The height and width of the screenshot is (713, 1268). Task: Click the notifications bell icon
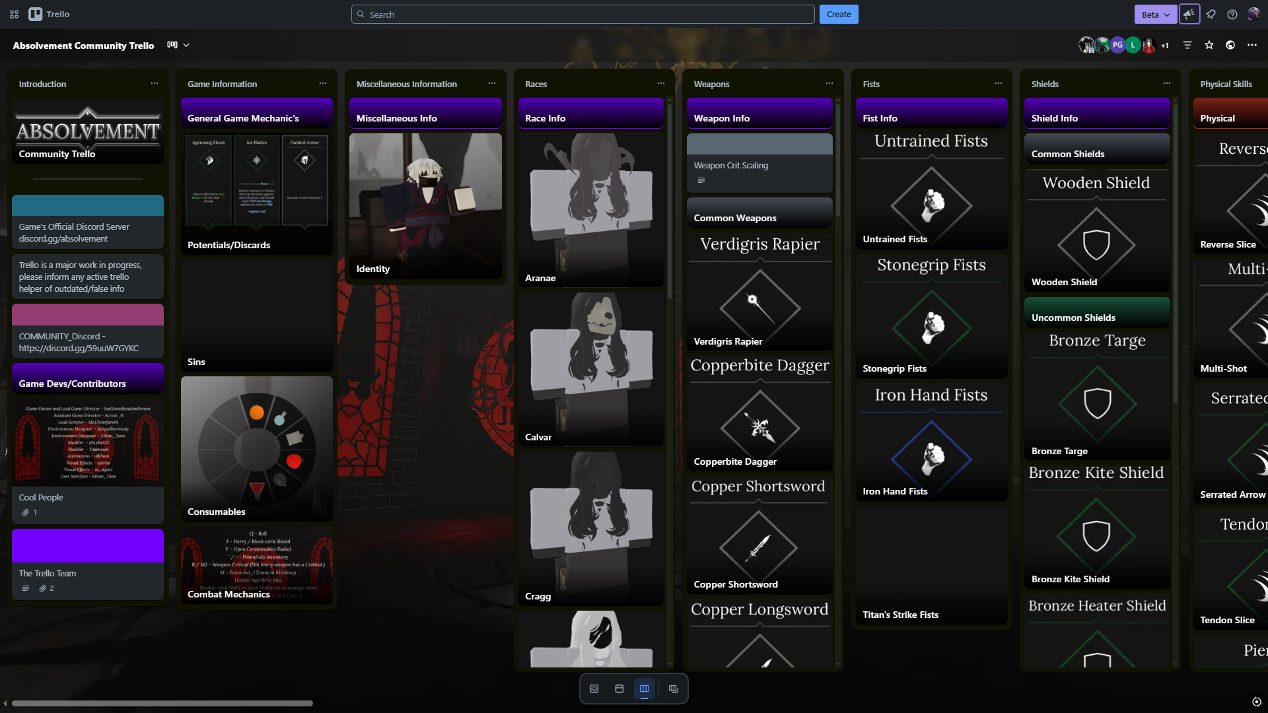1211,14
